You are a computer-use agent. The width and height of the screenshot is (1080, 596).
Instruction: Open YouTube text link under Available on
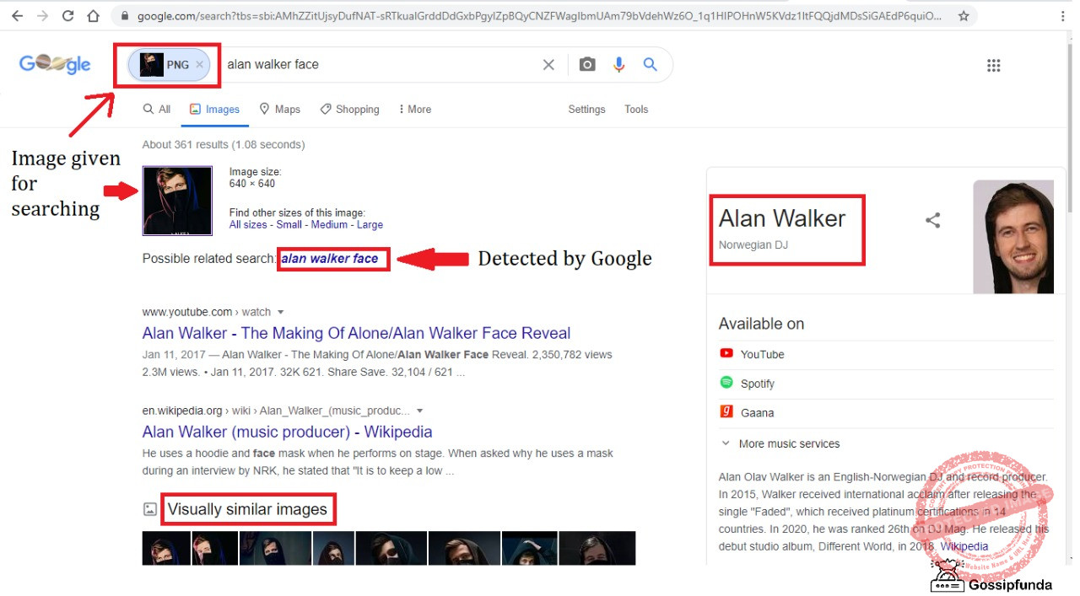click(x=762, y=354)
